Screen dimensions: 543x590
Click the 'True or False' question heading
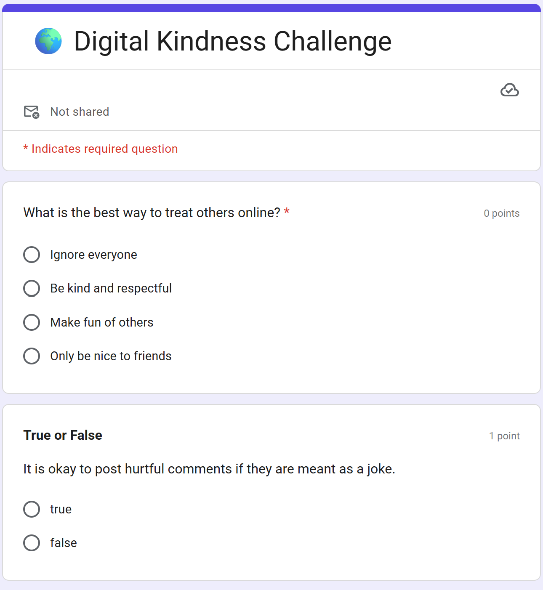pos(63,435)
